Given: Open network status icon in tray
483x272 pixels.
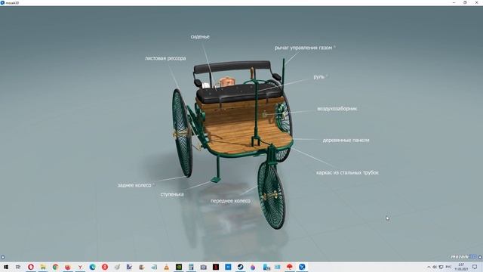Looking at the screenshot, I should coord(441,267).
